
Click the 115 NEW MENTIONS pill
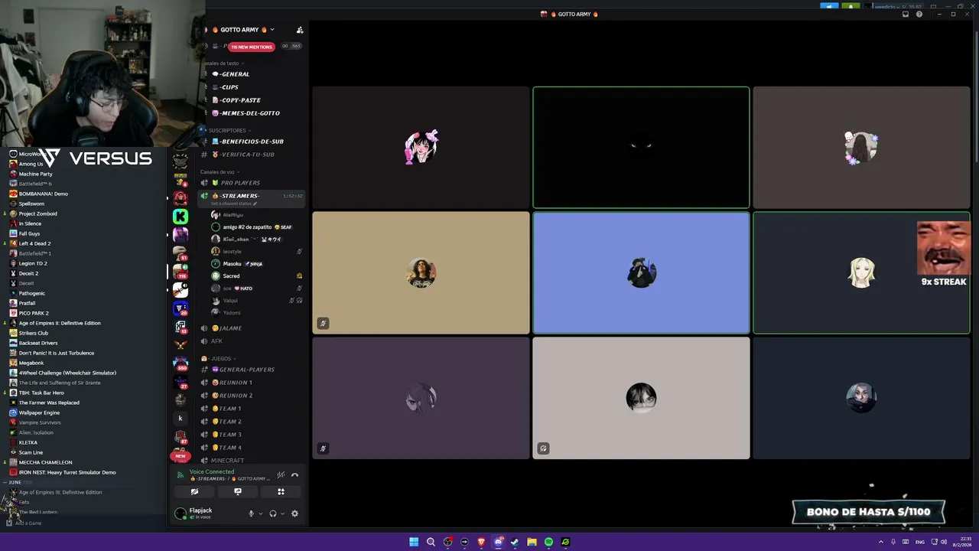click(251, 47)
